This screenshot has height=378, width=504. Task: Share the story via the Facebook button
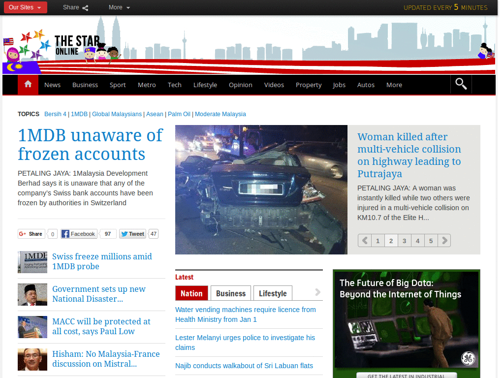coord(78,233)
